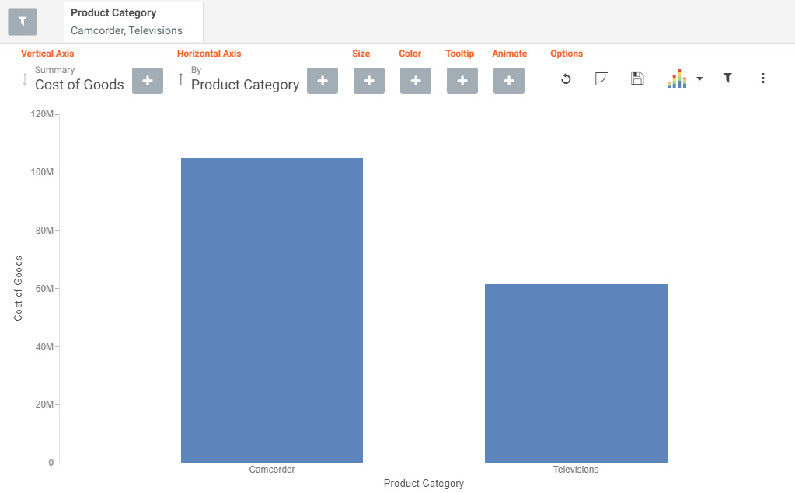795x493 pixels.
Task: Select the Animate field header
Action: pyautogui.click(x=509, y=54)
